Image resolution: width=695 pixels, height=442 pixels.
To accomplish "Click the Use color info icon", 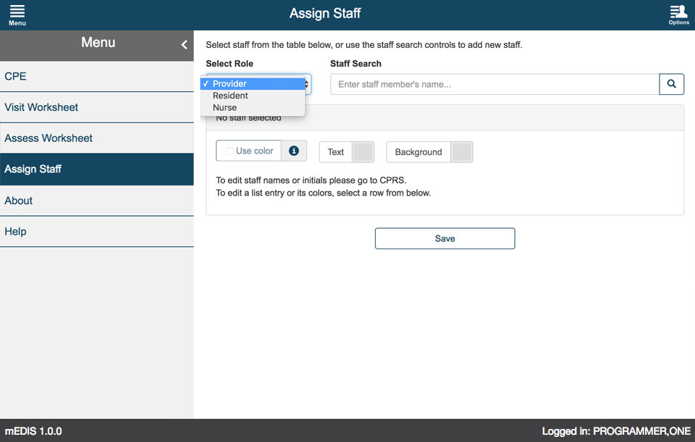I will tap(293, 151).
